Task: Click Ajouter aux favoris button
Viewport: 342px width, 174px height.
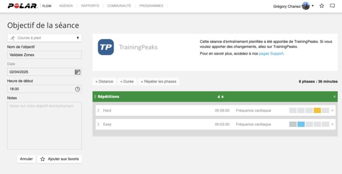Action: 59,159
